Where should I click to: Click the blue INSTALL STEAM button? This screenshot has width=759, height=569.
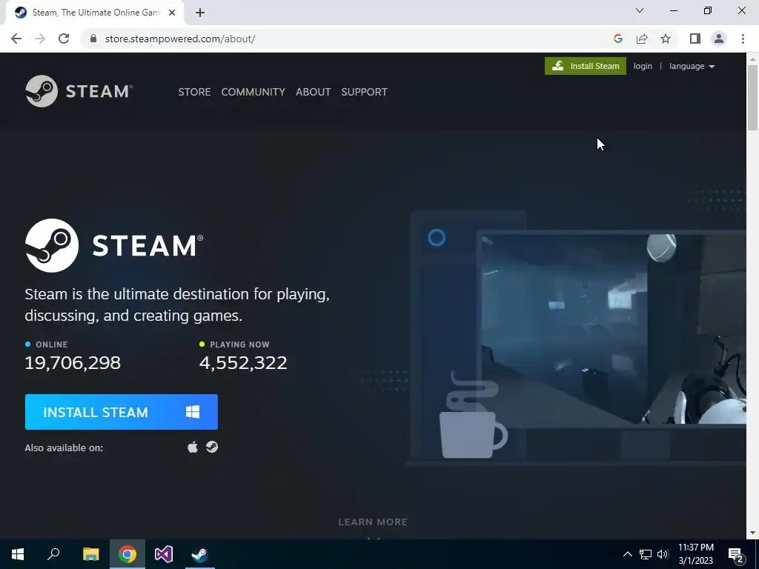click(x=122, y=412)
